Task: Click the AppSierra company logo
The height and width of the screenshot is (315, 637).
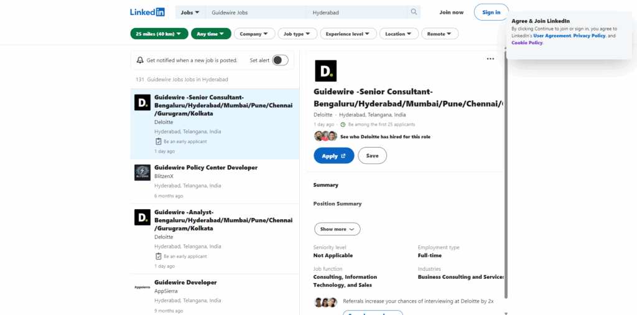Action: tap(142, 288)
